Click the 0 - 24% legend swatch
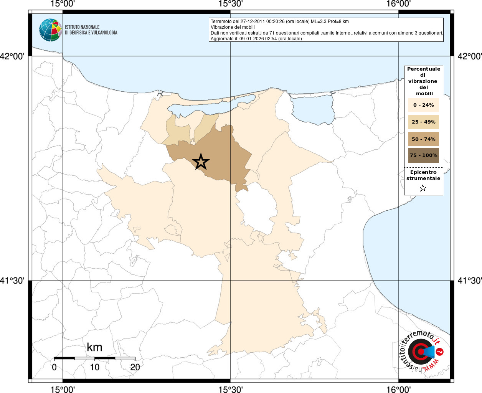The image size is (482, 393). point(424,105)
